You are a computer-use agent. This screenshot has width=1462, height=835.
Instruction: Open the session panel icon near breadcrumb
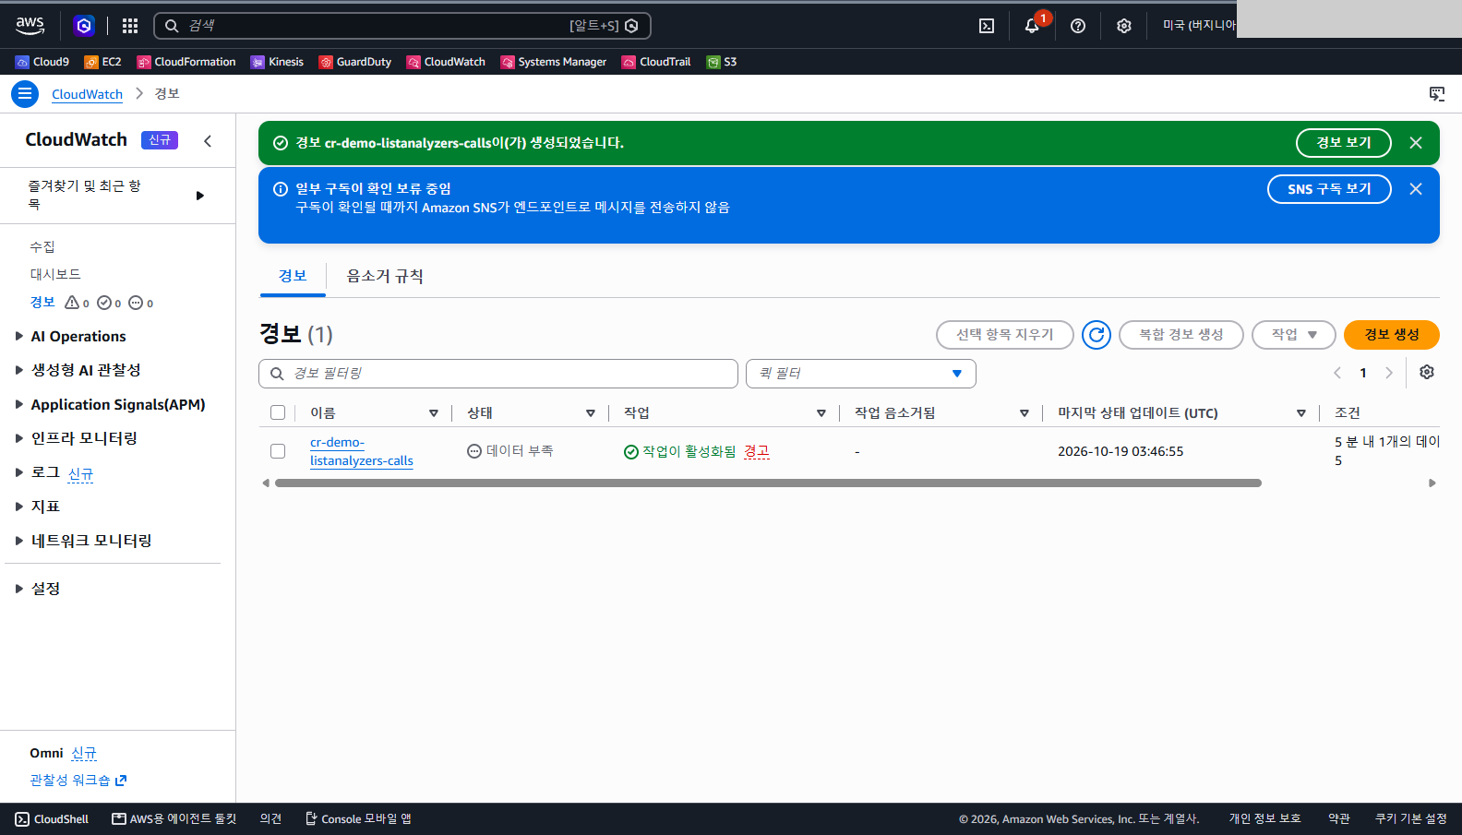point(1437,94)
